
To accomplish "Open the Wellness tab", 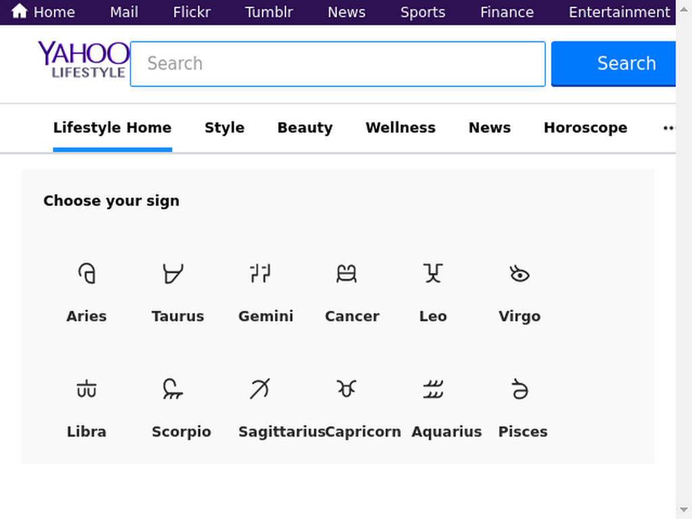I will click(400, 128).
